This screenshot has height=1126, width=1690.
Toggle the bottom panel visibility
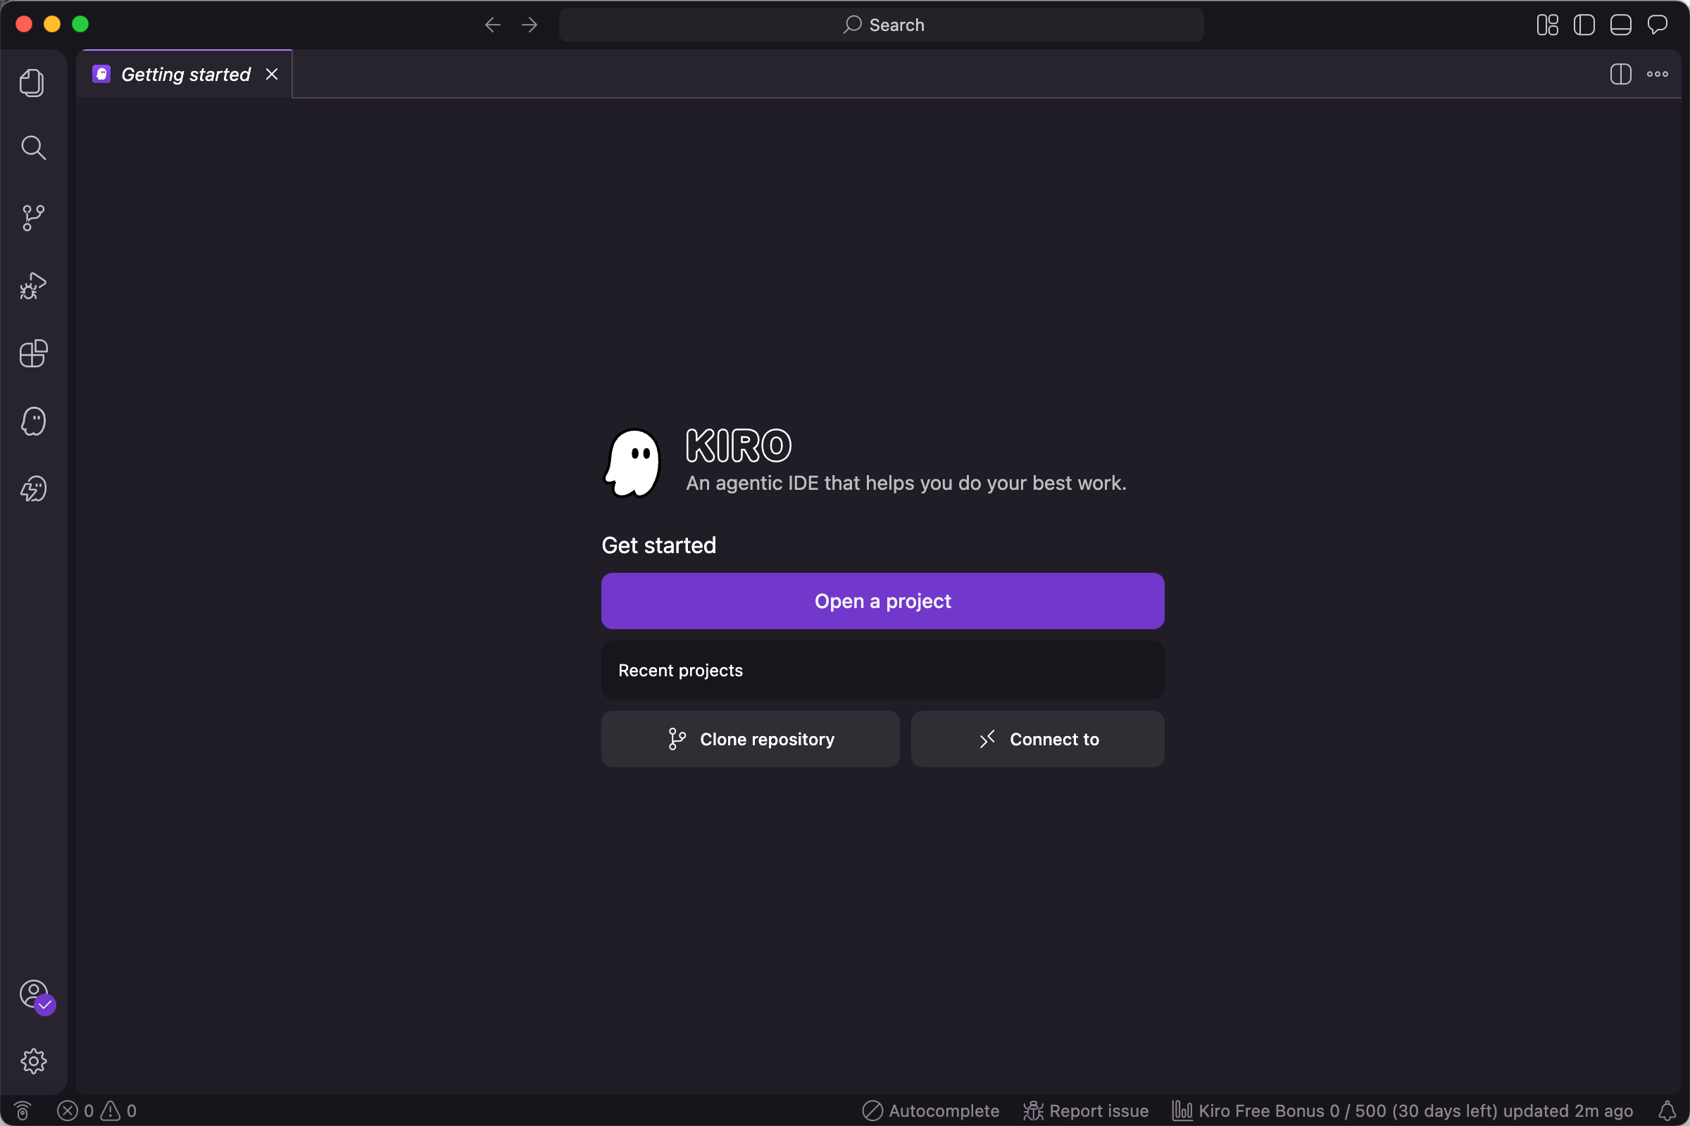[1620, 25]
